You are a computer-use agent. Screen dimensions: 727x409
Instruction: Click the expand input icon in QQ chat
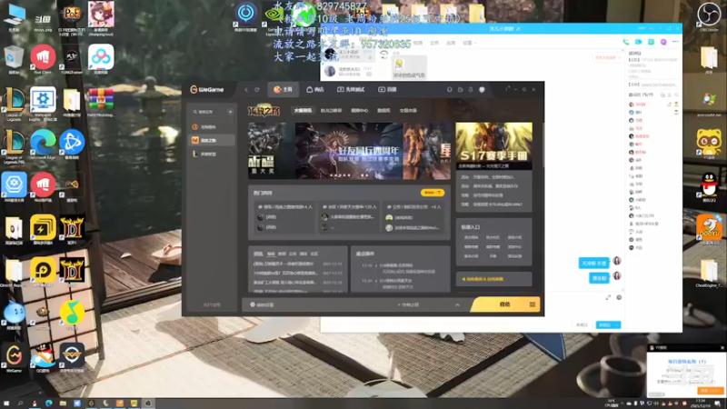pos(608,297)
